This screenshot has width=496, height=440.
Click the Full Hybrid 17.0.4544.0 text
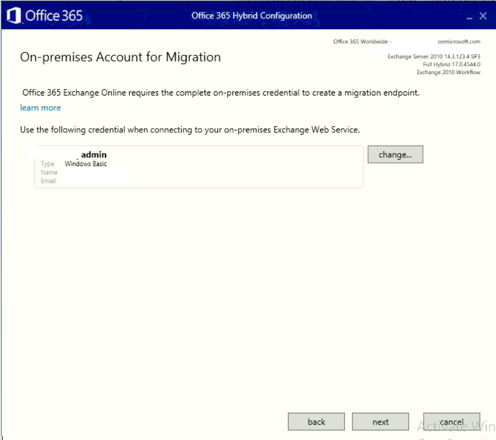click(452, 64)
